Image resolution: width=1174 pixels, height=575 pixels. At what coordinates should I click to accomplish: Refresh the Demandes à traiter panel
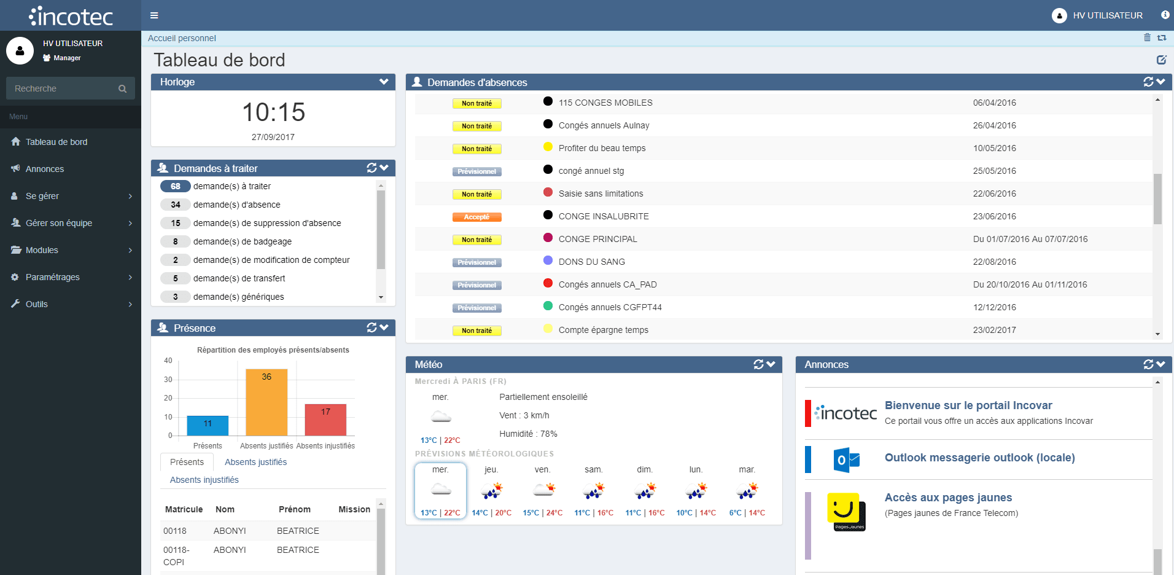pyautogui.click(x=371, y=168)
